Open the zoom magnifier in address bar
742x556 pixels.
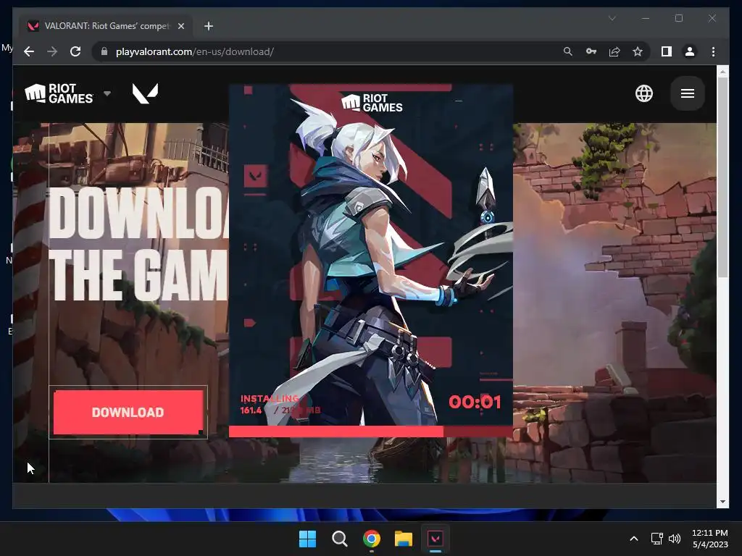click(568, 51)
